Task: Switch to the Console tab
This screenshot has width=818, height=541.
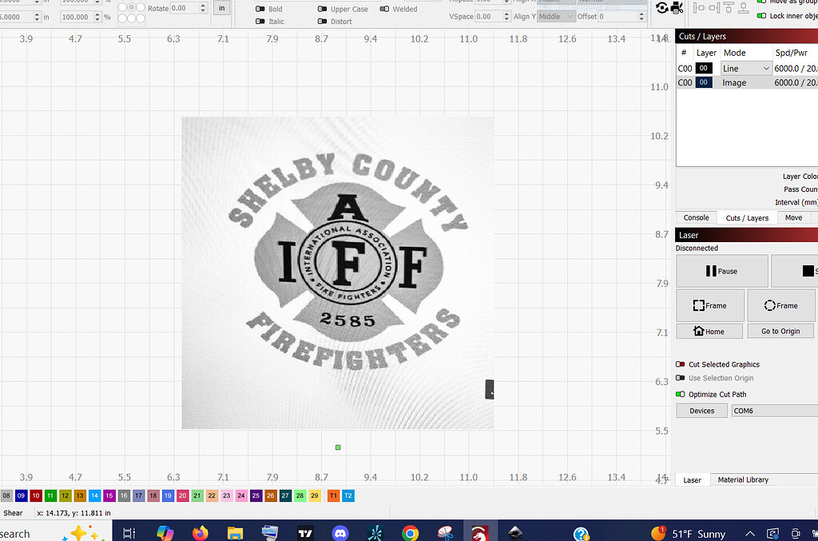Action: [696, 217]
